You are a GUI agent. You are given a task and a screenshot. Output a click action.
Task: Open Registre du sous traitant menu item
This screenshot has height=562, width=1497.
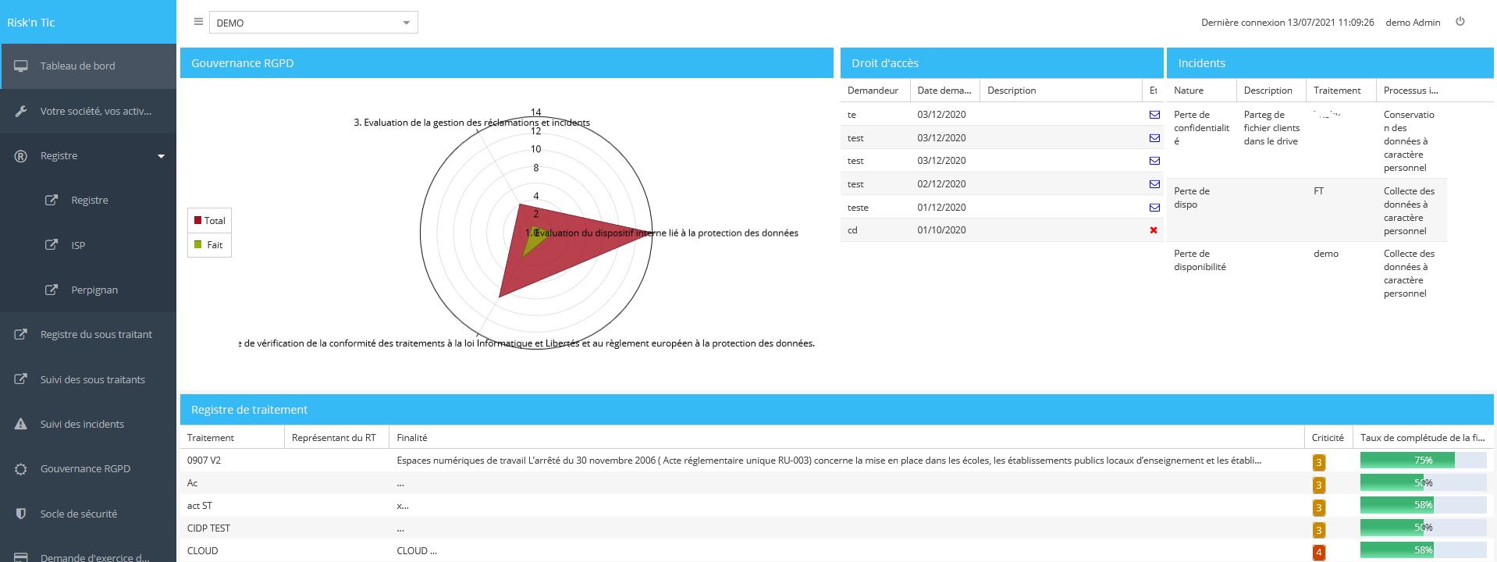(96, 334)
